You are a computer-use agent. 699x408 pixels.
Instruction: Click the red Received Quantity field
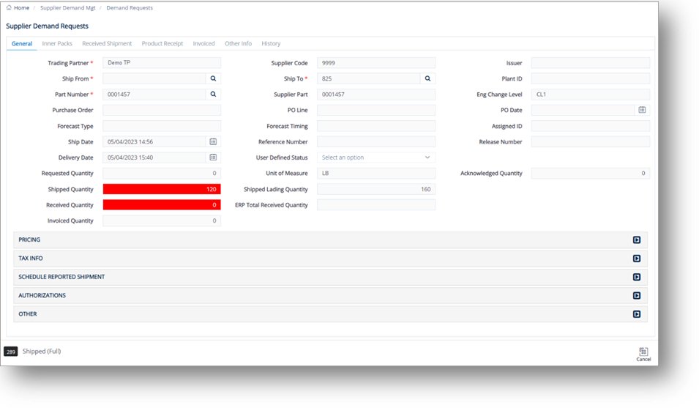[162, 204]
